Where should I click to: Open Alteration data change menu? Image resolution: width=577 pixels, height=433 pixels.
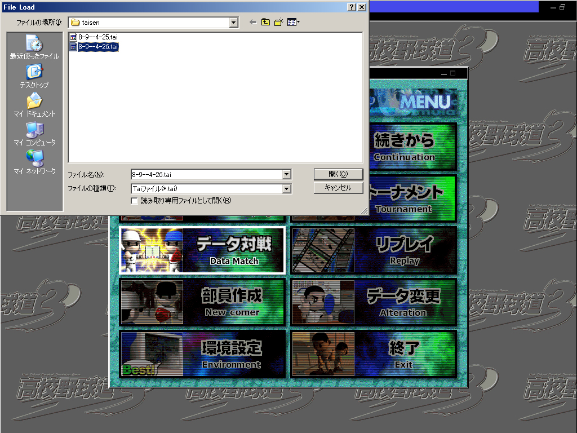click(x=374, y=302)
